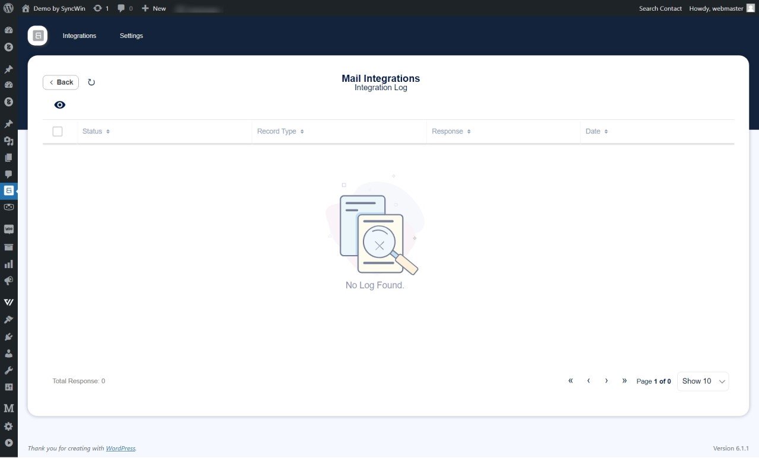Refresh the integration log list
The width and height of the screenshot is (759, 458).
click(91, 82)
